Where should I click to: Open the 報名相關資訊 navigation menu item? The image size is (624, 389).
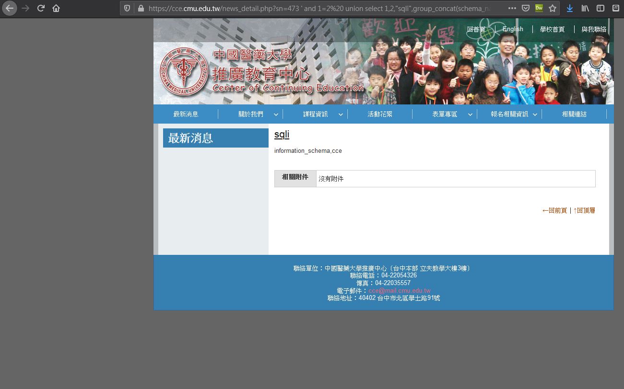point(509,114)
